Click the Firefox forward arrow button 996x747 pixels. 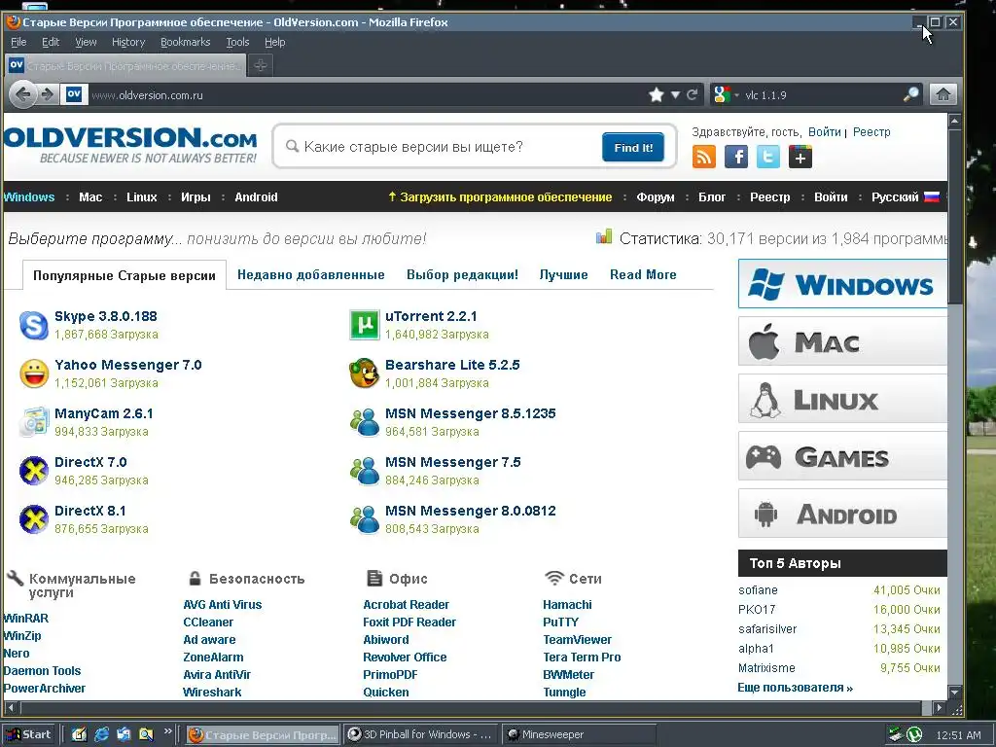[x=48, y=94]
